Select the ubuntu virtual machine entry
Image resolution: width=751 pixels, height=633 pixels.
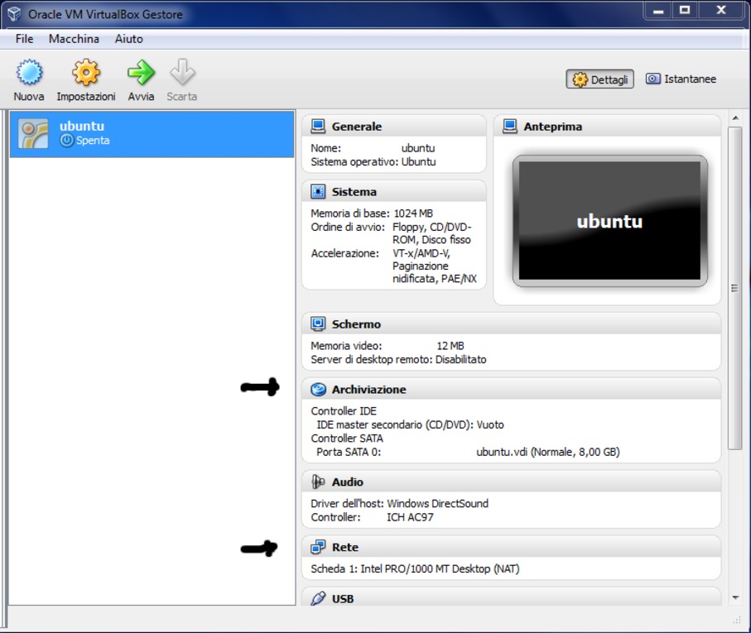152,134
